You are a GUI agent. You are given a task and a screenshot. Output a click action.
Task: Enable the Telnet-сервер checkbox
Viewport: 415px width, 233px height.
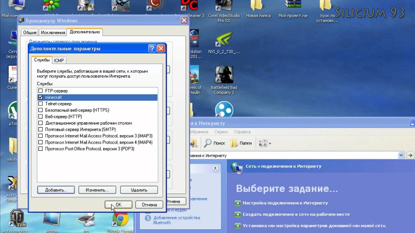pos(41,104)
